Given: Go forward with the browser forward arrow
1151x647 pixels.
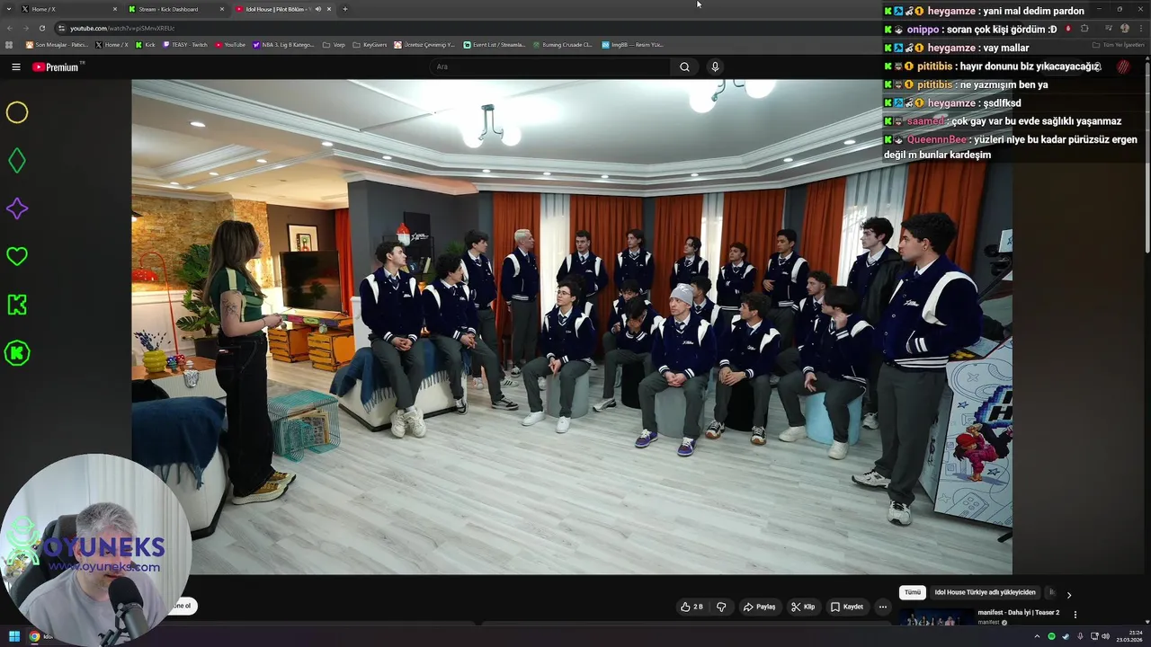Looking at the screenshot, I should click(x=25, y=28).
